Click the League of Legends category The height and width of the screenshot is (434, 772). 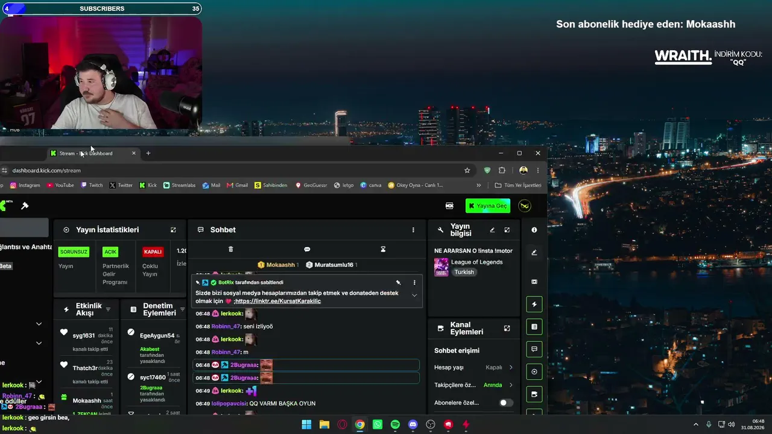[477, 262]
